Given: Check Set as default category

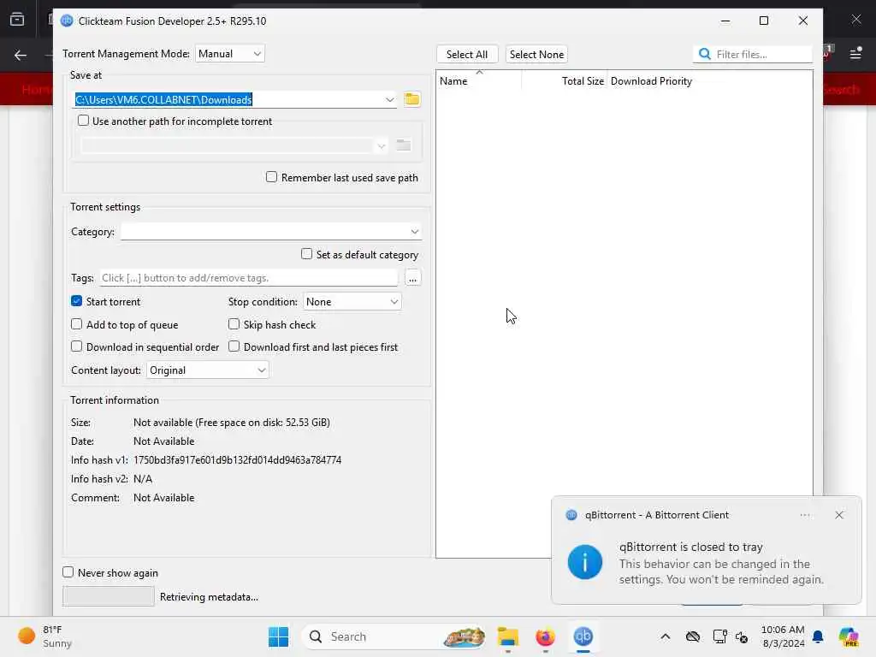Looking at the screenshot, I should click(x=307, y=254).
